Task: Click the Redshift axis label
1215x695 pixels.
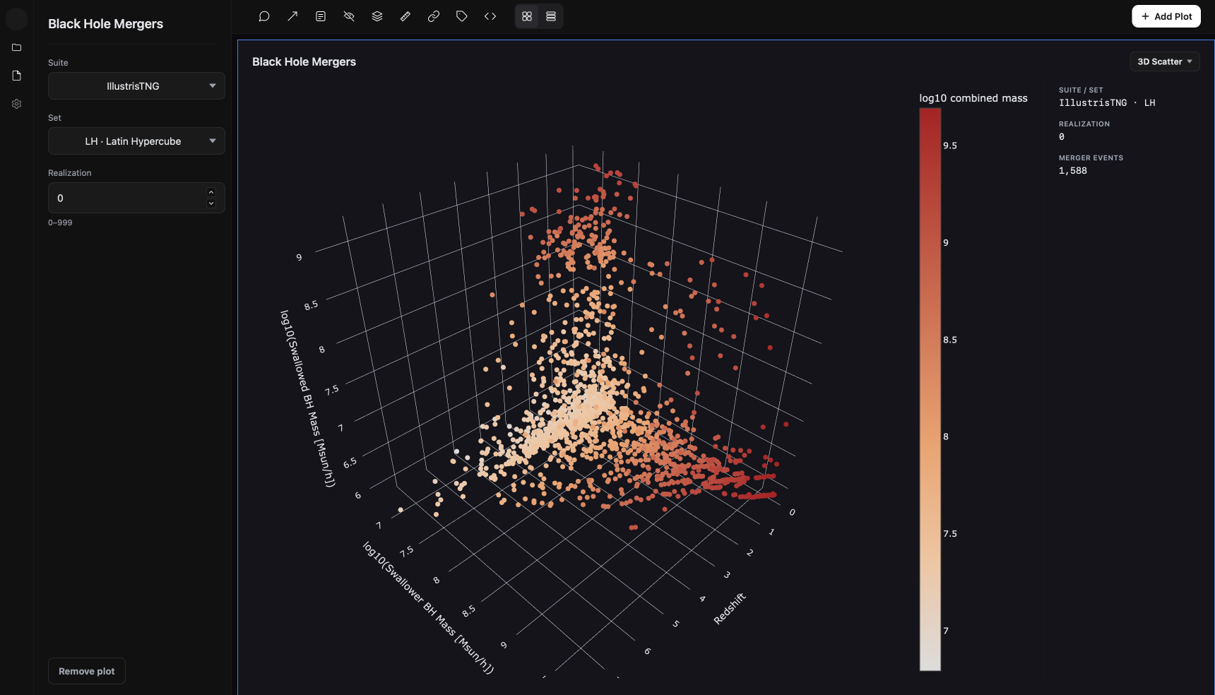Action: pos(730,608)
